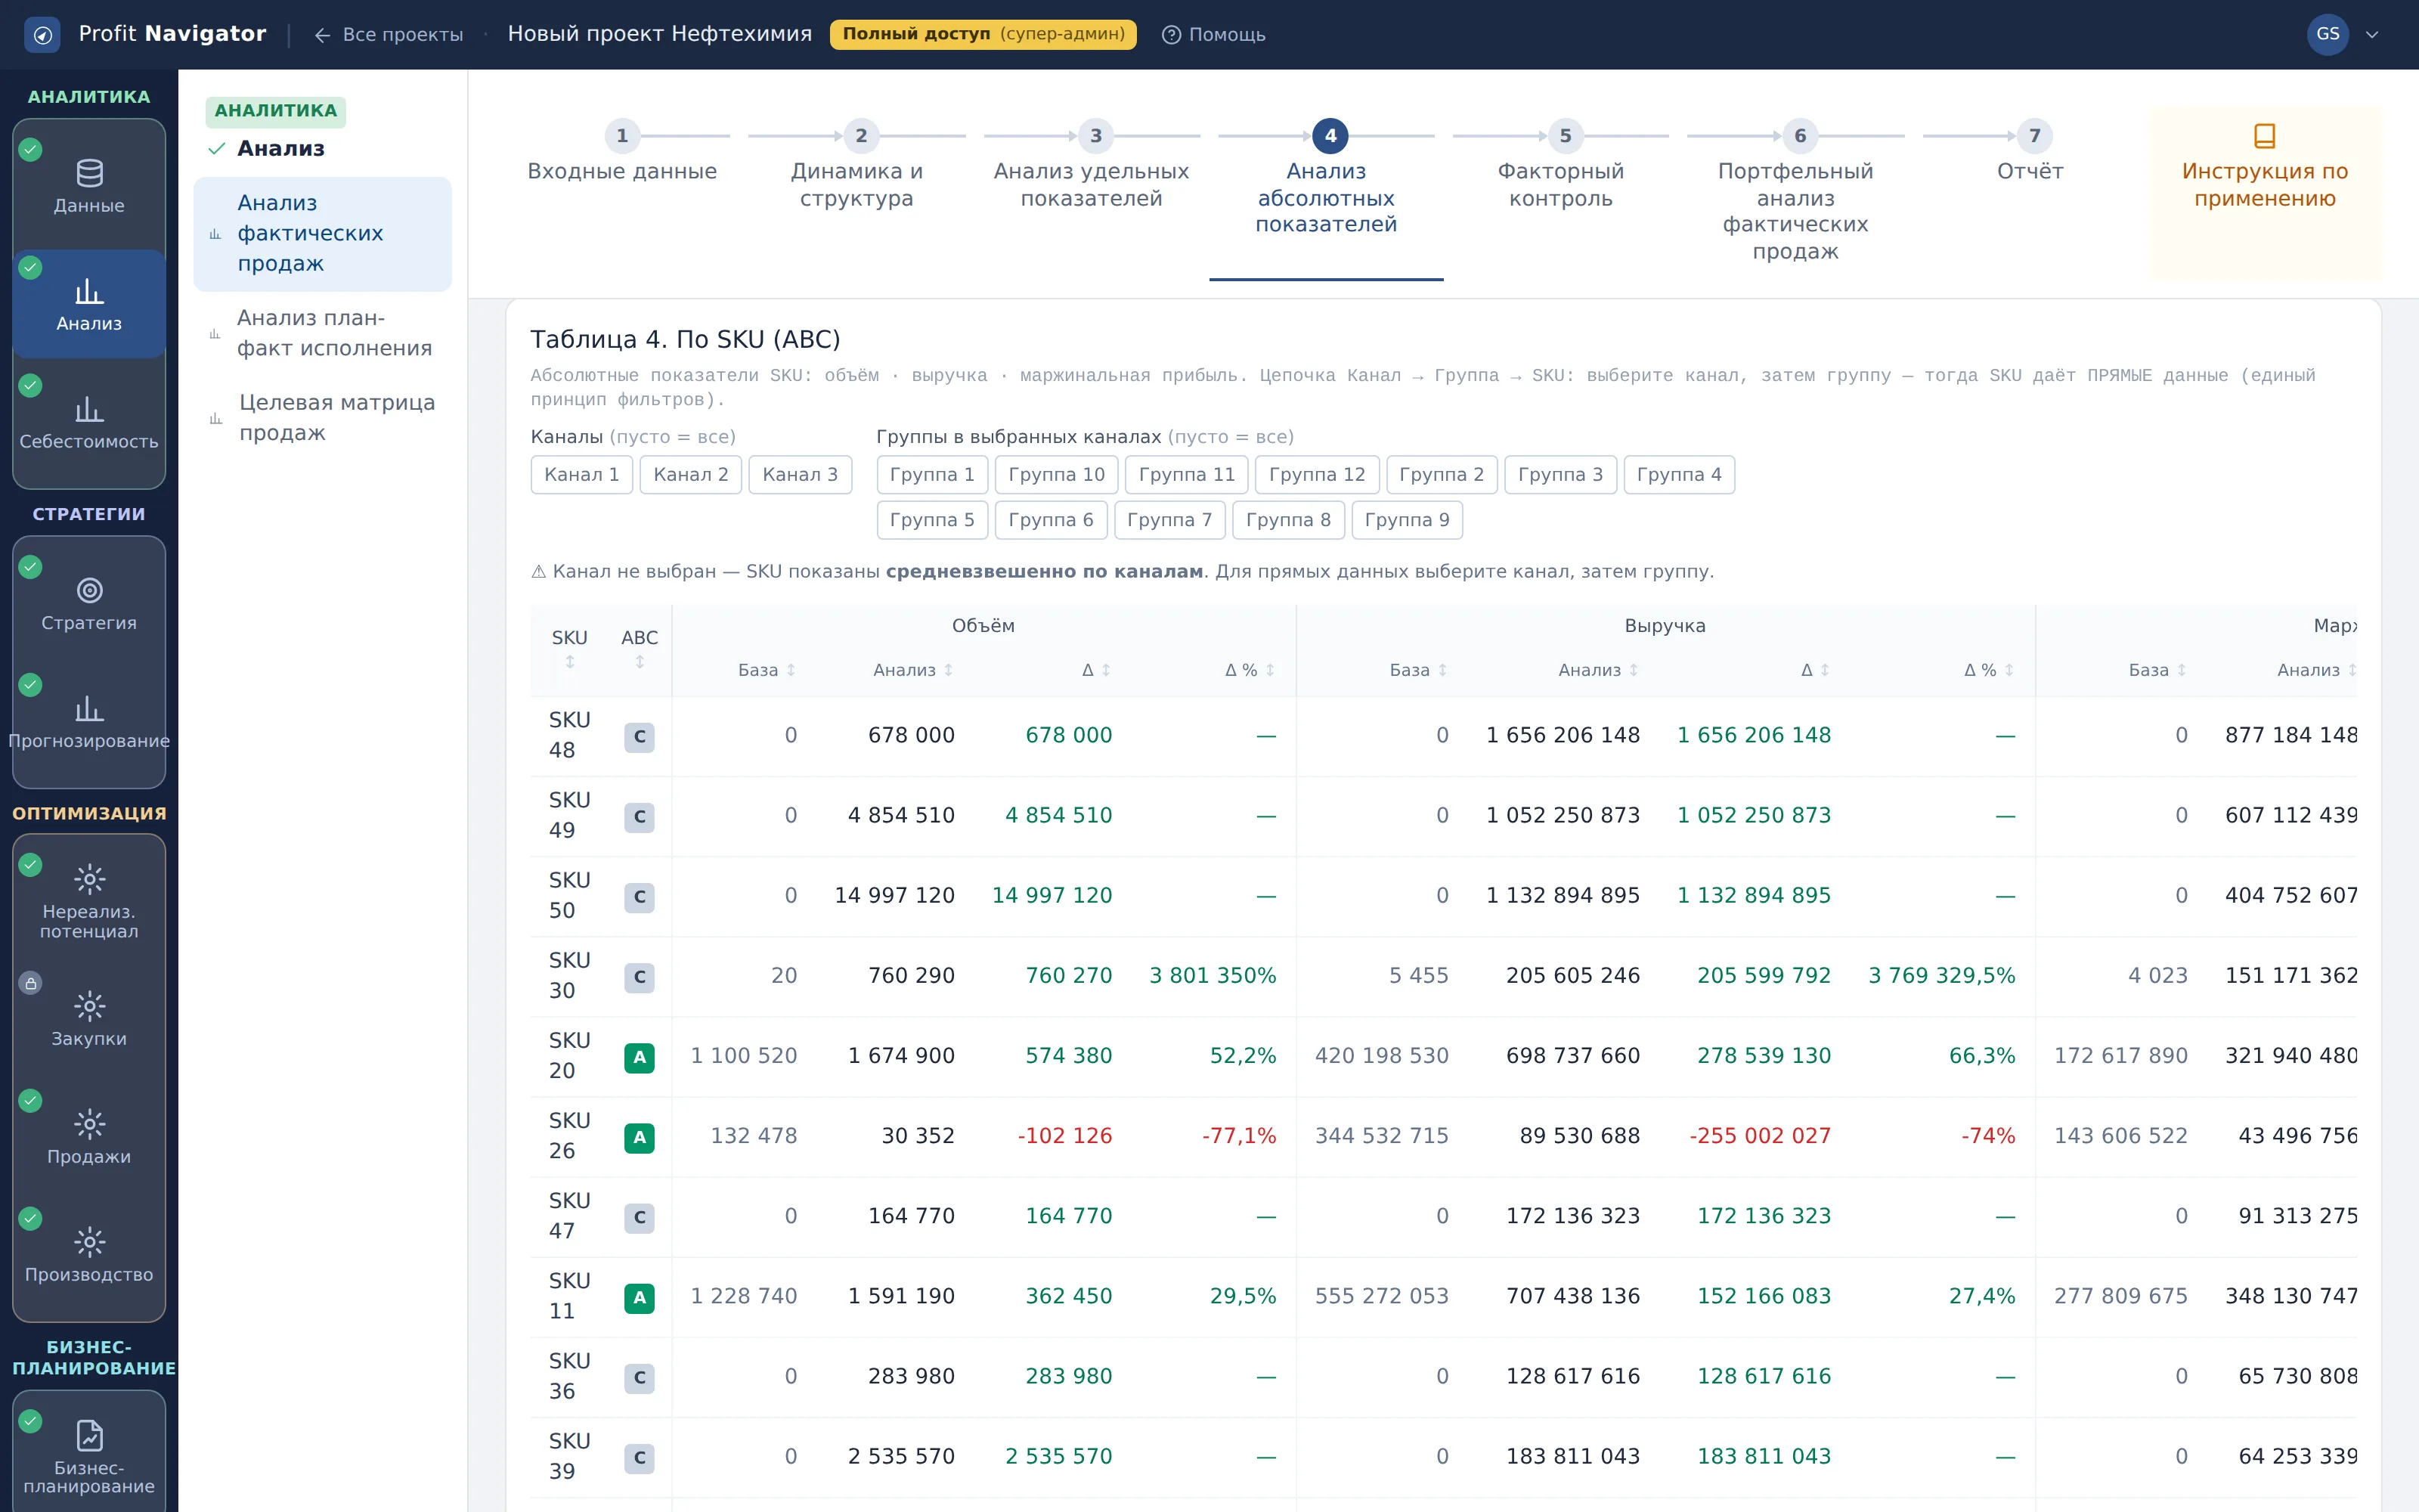Sort Выручка by Δ % column

tap(1989, 670)
